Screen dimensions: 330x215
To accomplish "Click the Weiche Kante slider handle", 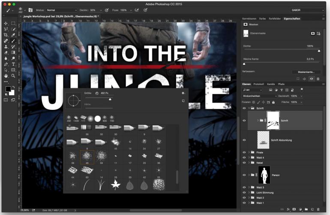I will point(244,64).
